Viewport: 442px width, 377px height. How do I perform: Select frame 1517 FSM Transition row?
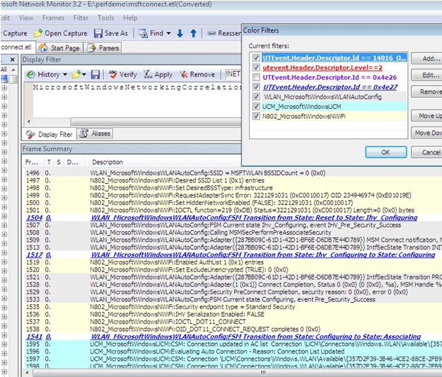coord(233,255)
